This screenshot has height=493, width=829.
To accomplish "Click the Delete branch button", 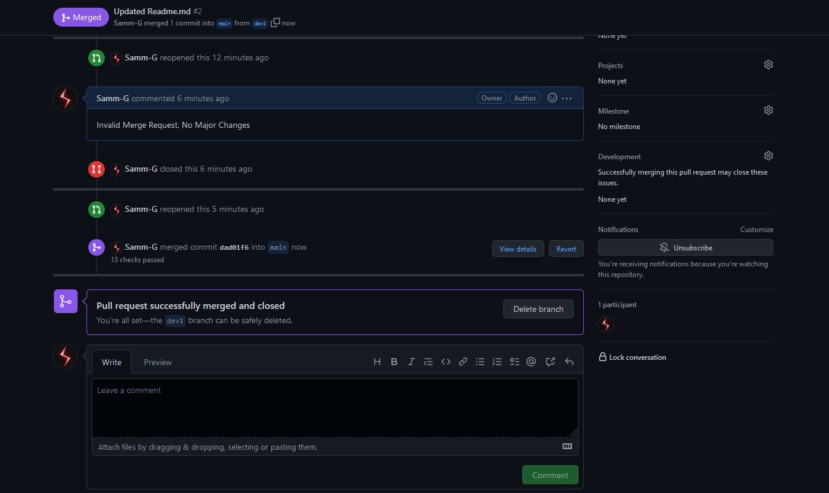I will tap(538, 308).
